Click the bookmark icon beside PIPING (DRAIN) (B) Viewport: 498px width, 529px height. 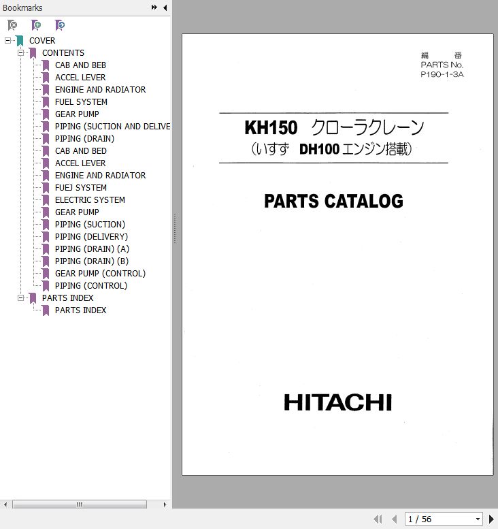[x=46, y=261]
